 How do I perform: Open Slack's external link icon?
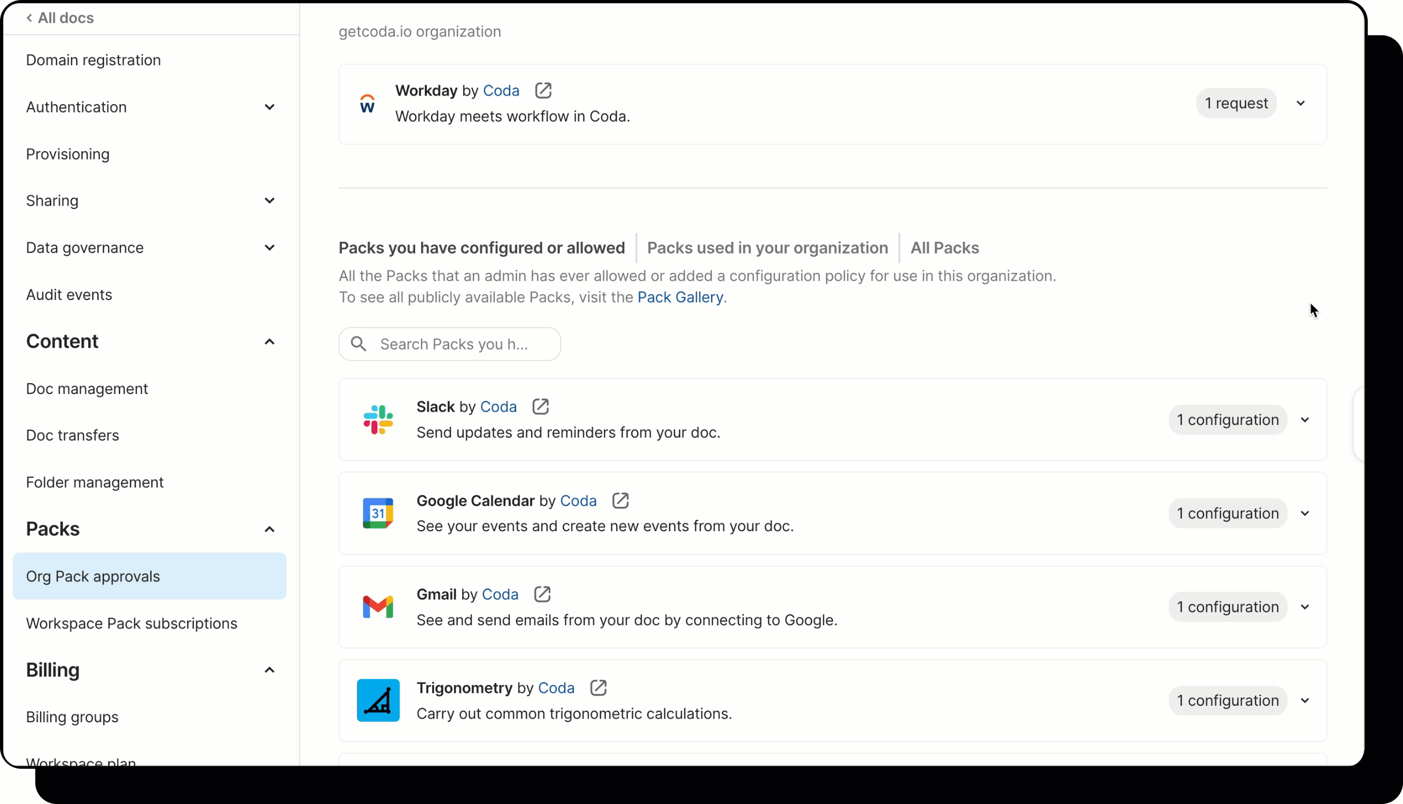pos(541,406)
